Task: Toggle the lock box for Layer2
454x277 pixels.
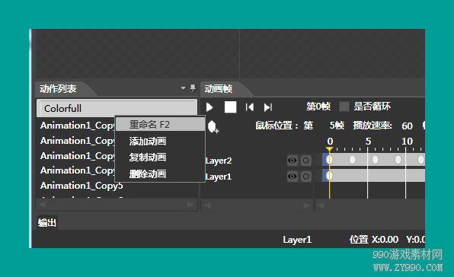Action: (306, 161)
